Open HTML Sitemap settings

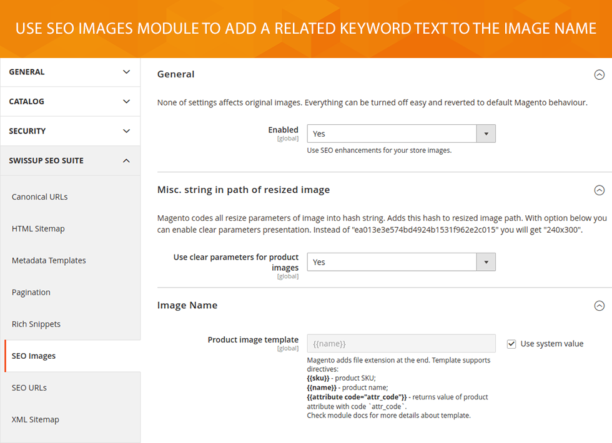pyautogui.click(x=38, y=229)
